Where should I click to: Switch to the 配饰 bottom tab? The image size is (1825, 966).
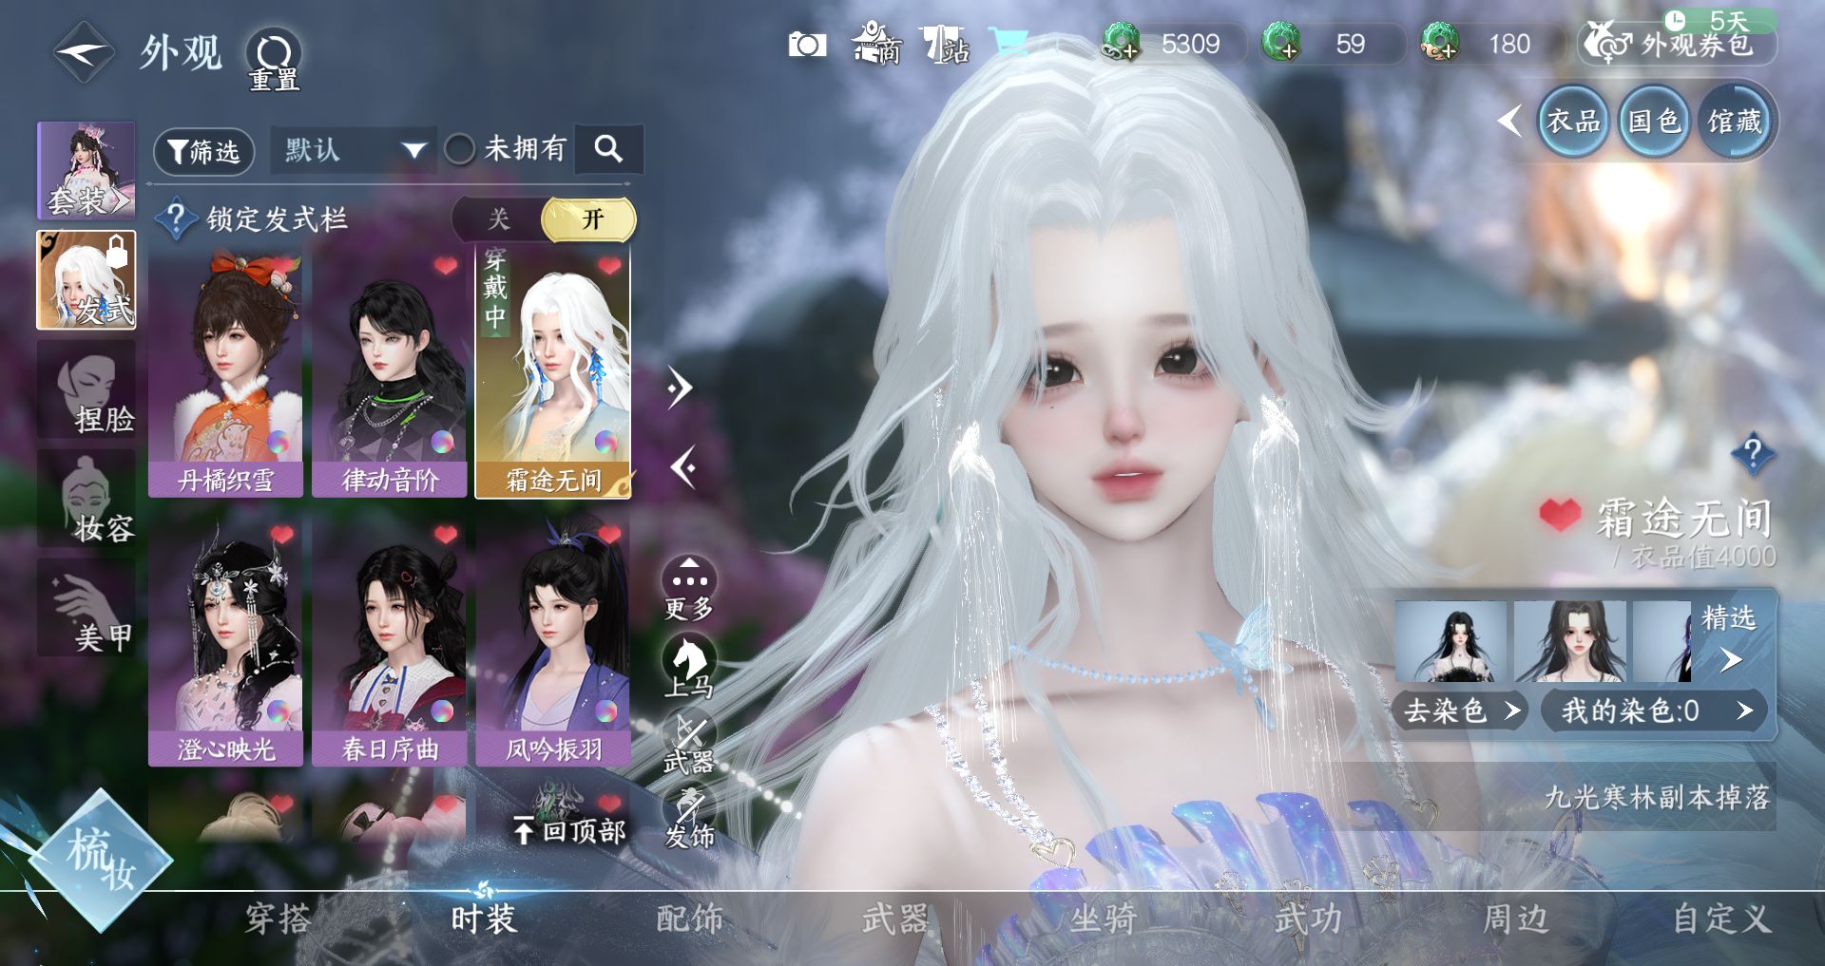point(689,919)
